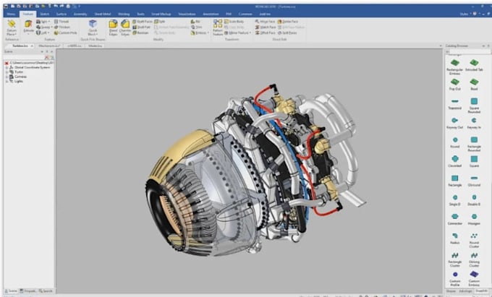The height and width of the screenshot is (297, 492).
Task: Switch to the Search panel tab
Action: (46, 291)
